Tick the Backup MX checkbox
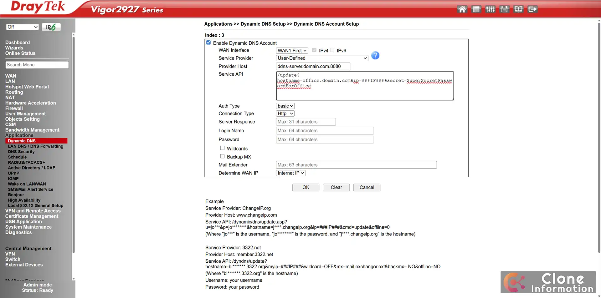The width and height of the screenshot is (601, 298). coord(222,156)
